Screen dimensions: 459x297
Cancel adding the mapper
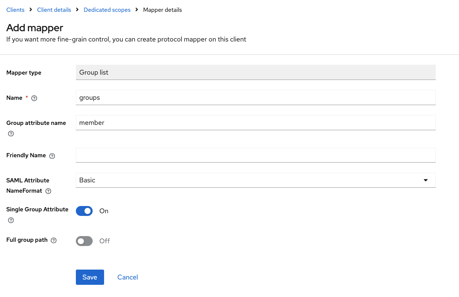(128, 277)
